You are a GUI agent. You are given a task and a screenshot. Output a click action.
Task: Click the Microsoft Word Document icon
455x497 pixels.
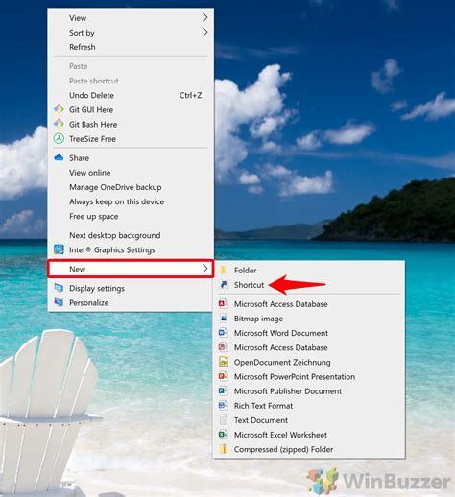coord(224,333)
